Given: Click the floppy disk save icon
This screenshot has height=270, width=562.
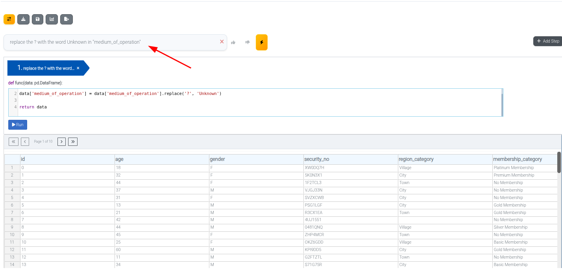Looking at the screenshot, I should [37, 19].
